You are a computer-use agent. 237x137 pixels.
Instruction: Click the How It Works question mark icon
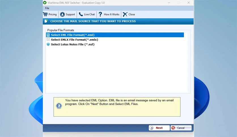click(100, 14)
